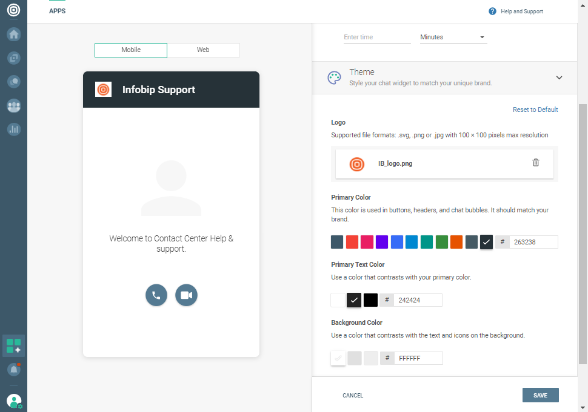The width and height of the screenshot is (588, 412).
Task: Click Reset to Default link
Action: (x=535, y=110)
